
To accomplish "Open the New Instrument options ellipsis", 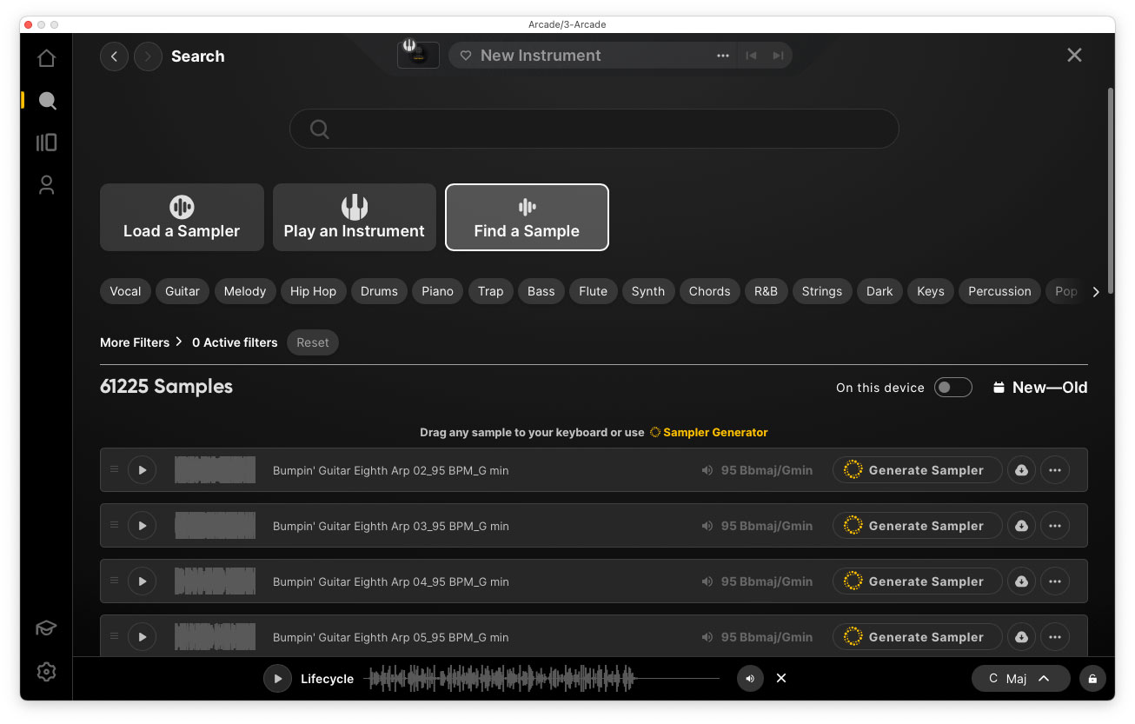I will pyautogui.click(x=722, y=56).
